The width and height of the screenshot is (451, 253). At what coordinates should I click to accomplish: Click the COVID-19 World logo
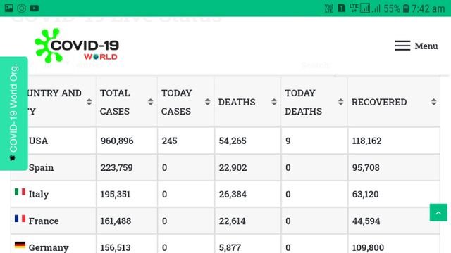[77, 46]
